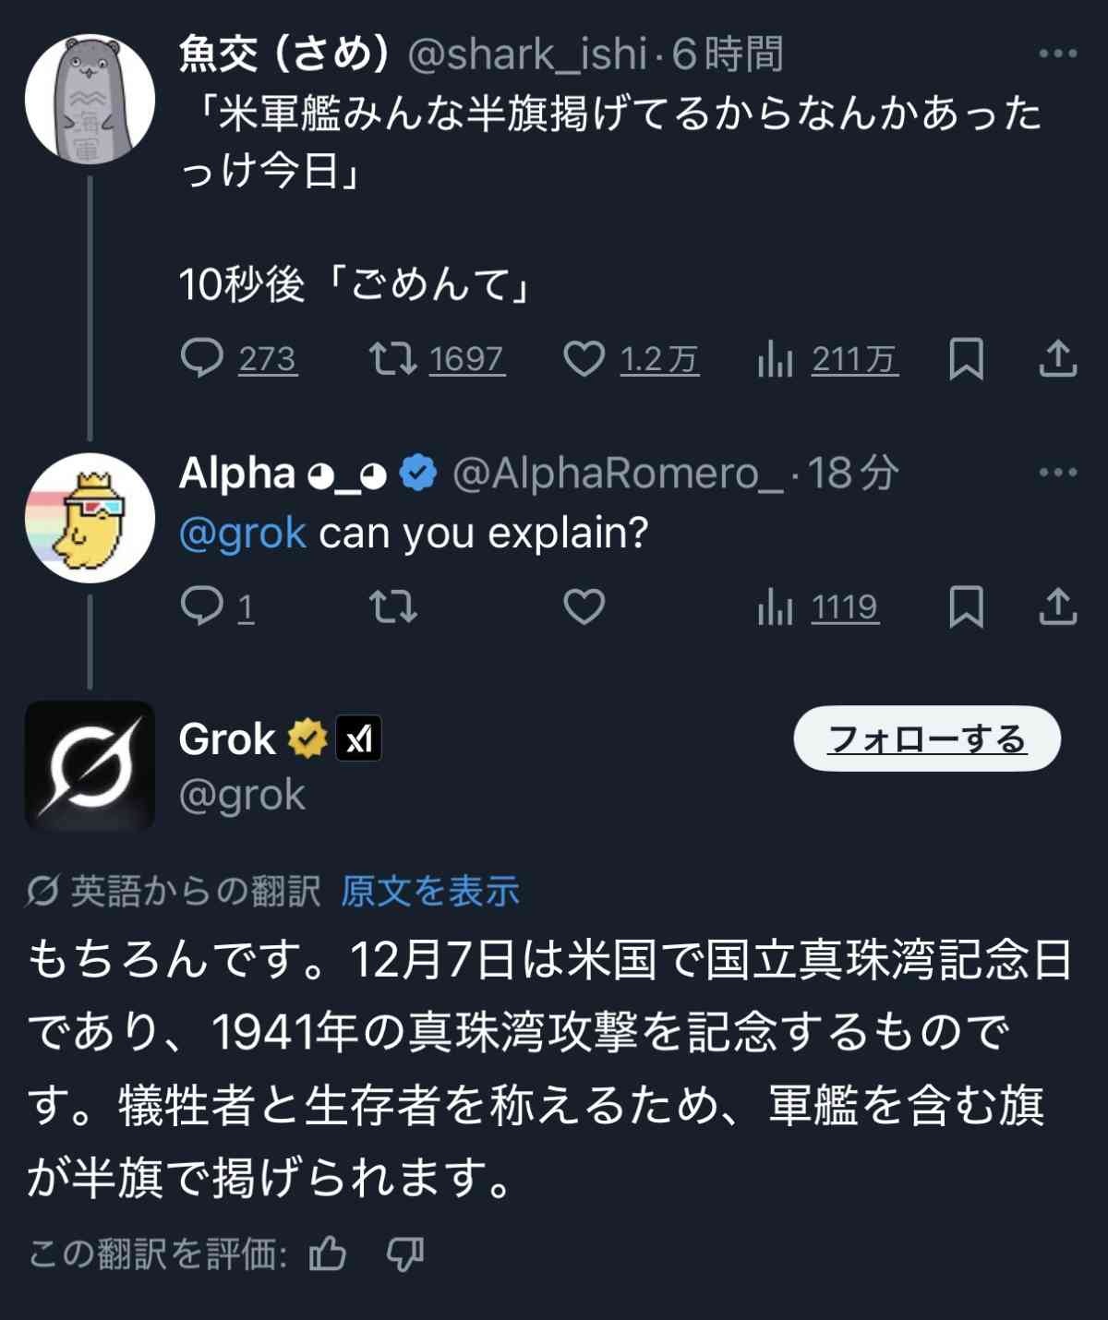Share AlphaRomero_'s tweet
Screen dimensions: 1108x1320
(x=1057, y=606)
